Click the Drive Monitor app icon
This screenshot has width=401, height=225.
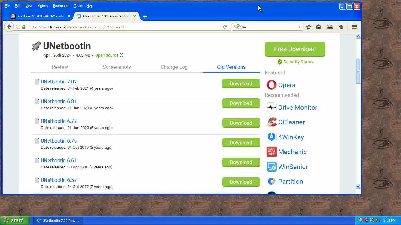[x=272, y=107]
